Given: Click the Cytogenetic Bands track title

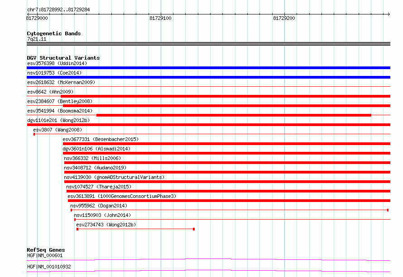Looking at the screenshot, I should 54,33.
